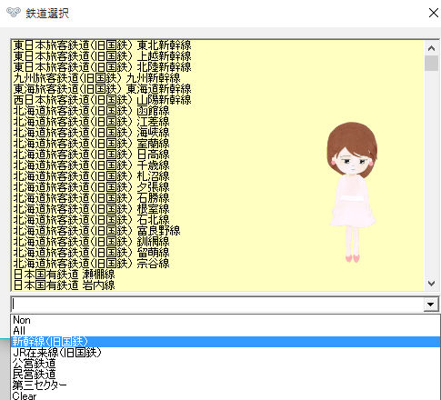Choose 公営鉄道 from the dropdown

(x=226, y=364)
